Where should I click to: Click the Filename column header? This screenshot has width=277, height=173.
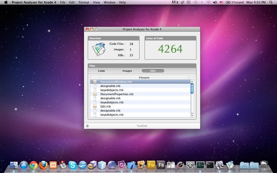144,78
